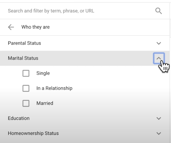The height and width of the screenshot is (143, 171).
Task: Click the Who they are header label
Action: coord(35,27)
